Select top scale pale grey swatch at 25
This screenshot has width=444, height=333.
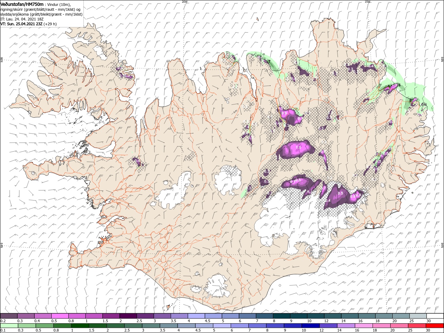418,316
